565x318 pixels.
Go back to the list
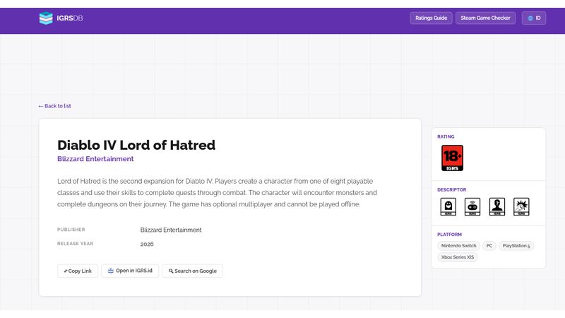pyautogui.click(x=55, y=106)
